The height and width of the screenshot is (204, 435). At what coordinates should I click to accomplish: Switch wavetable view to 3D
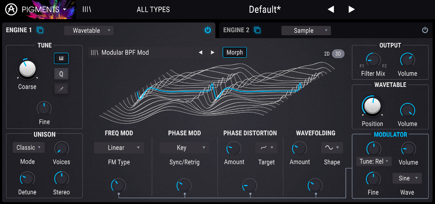338,54
